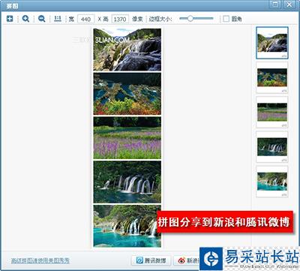Close the collage window
The height and width of the screenshot is (271, 300).
[x=289, y=5]
